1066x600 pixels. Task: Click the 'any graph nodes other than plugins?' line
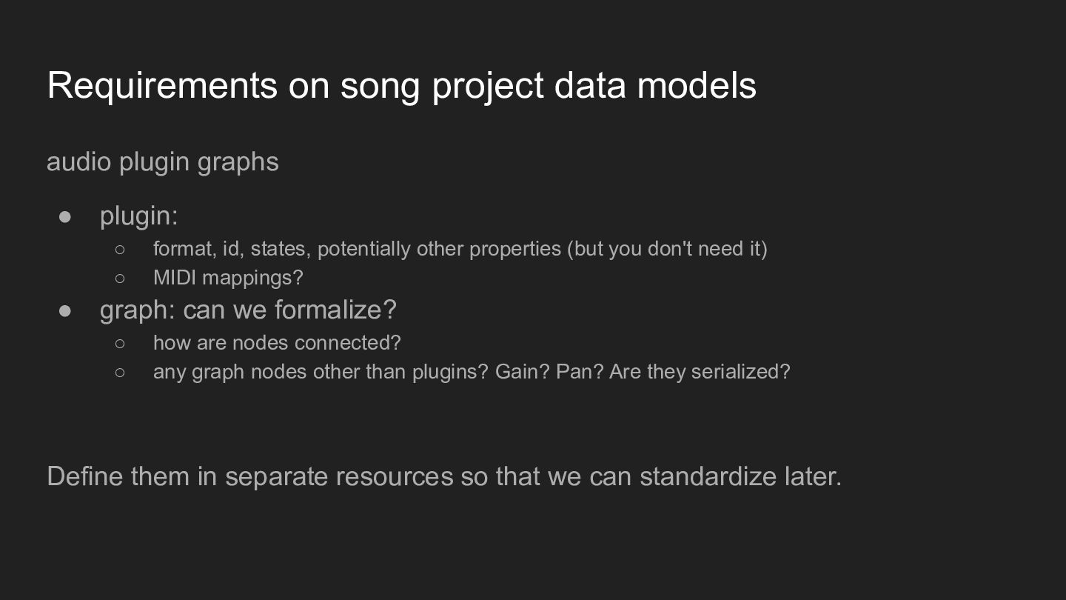(x=472, y=372)
